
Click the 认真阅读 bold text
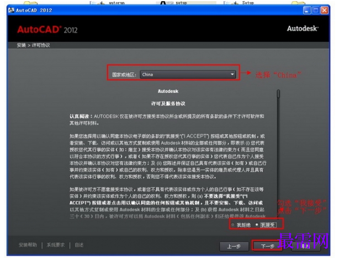[x=79, y=116]
